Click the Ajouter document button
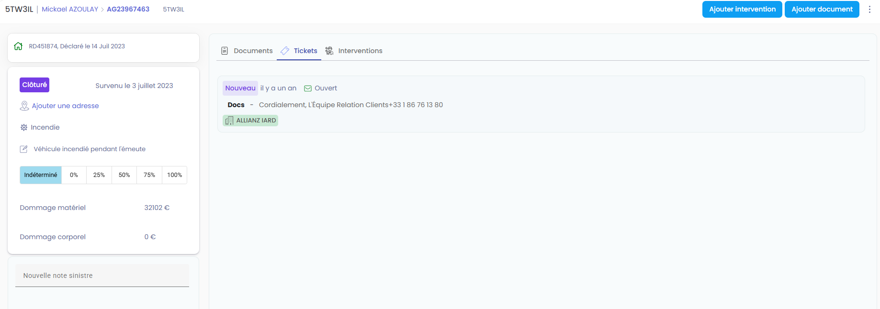880x309 pixels. point(822,9)
